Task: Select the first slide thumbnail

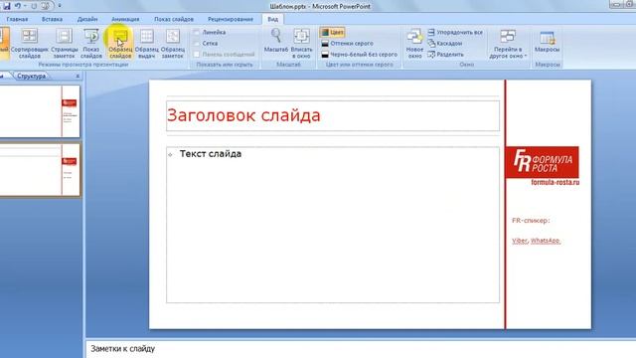Action: 40,111
